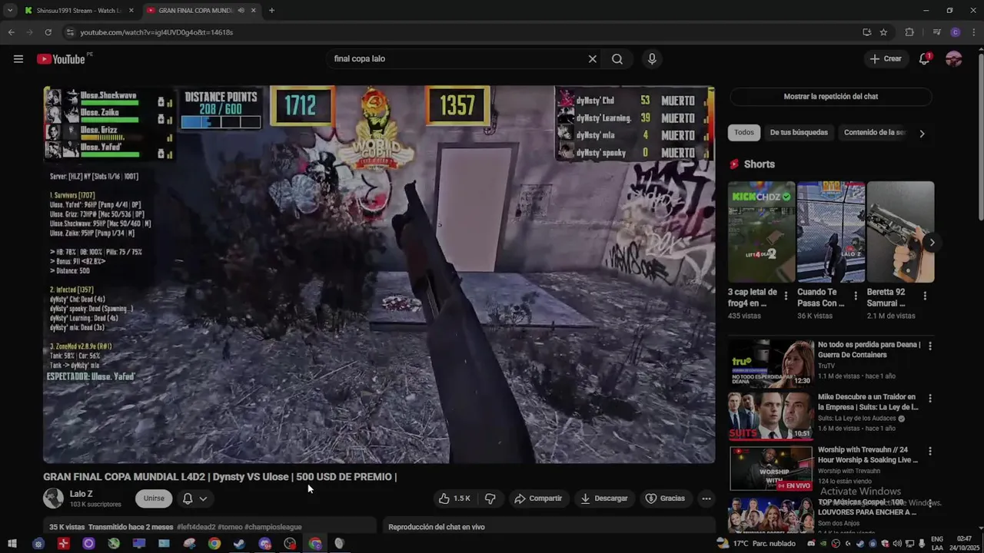Open options for 'Mike Descubre a un Traidor'
Screen dimensions: 984x553
click(x=930, y=399)
